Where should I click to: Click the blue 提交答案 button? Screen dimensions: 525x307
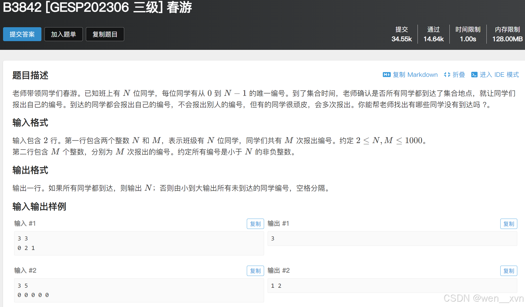coord(22,34)
